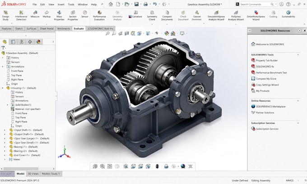Collapse the Housing<1> component
Image resolution: width=307 pixels, height=184 pixels.
pos(3,88)
